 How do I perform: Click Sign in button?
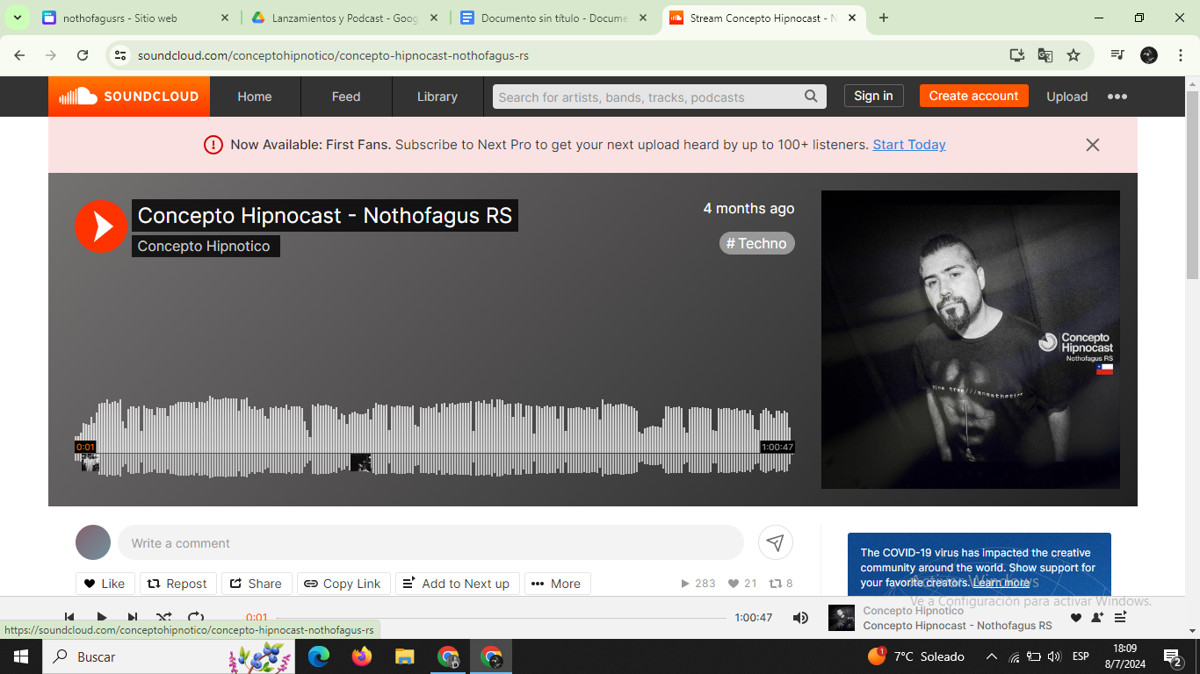click(x=873, y=96)
